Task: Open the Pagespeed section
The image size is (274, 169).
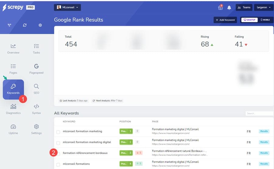Action: [36, 69]
